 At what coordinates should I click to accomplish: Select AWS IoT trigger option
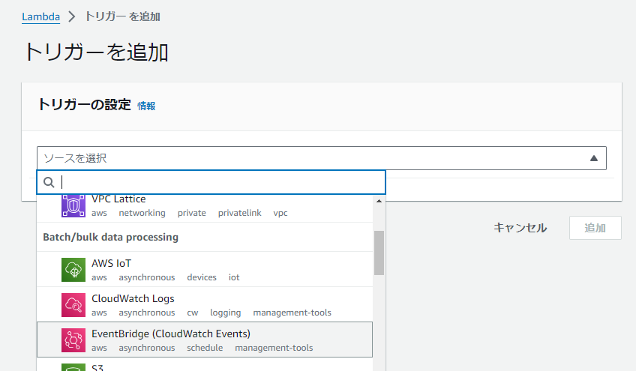pos(205,270)
